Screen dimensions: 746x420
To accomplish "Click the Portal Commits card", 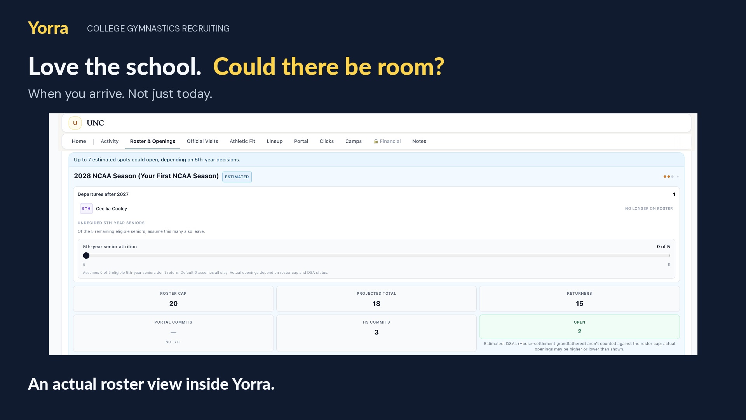I will (173, 333).
